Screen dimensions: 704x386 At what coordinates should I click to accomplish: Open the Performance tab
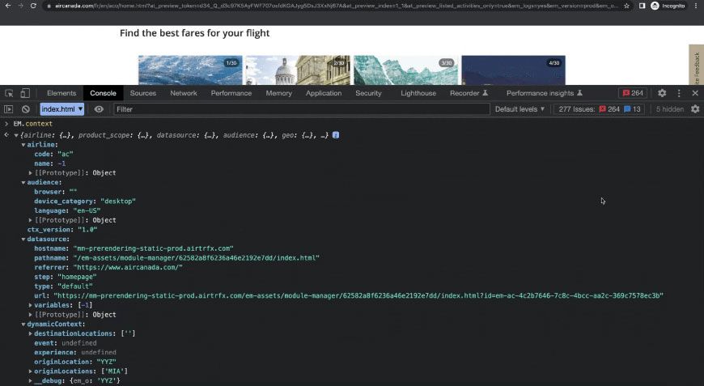coord(231,93)
